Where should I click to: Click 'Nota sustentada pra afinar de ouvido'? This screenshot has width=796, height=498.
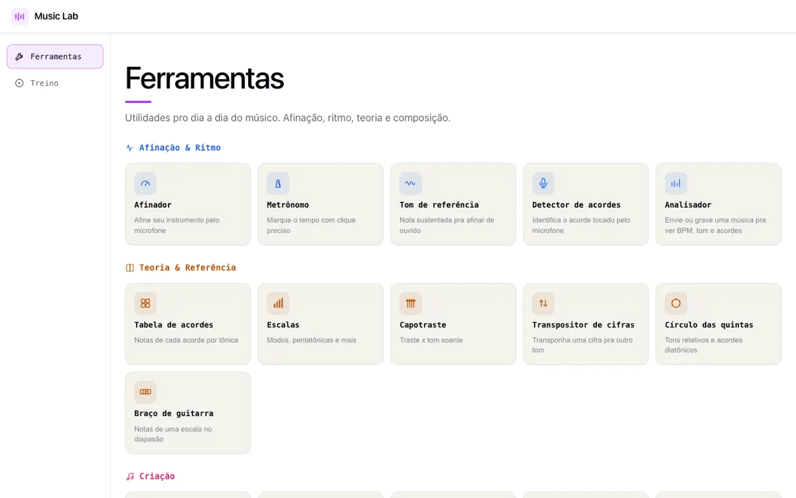[x=446, y=225]
